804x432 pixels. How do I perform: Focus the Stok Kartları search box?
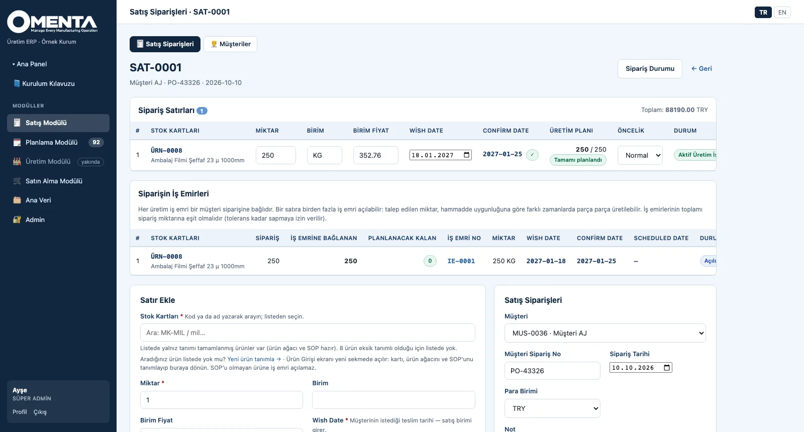308,333
